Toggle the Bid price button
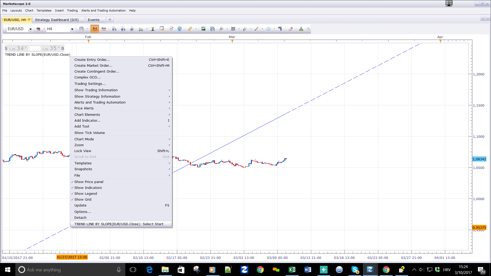The height and width of the screenshot is (276, 491). [95, 29]
